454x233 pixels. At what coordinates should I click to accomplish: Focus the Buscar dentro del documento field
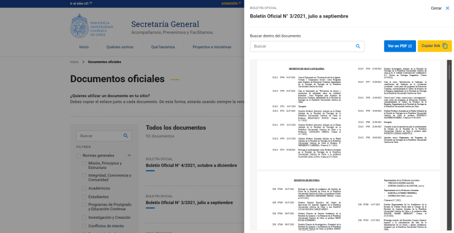[x=307, y=46]
